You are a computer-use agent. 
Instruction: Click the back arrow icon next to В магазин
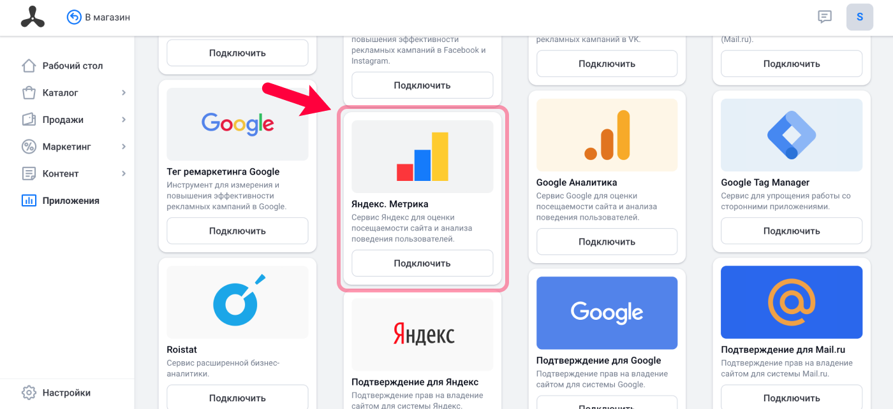74,17
